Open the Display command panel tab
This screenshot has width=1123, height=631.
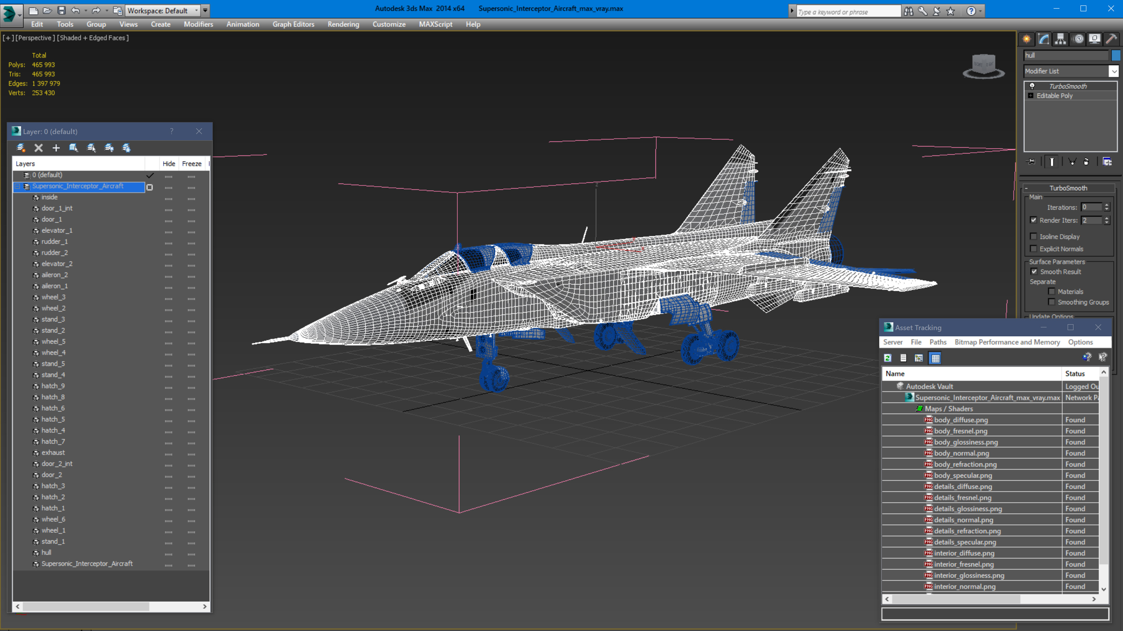pyautogui.click(x=1095, y=39)
